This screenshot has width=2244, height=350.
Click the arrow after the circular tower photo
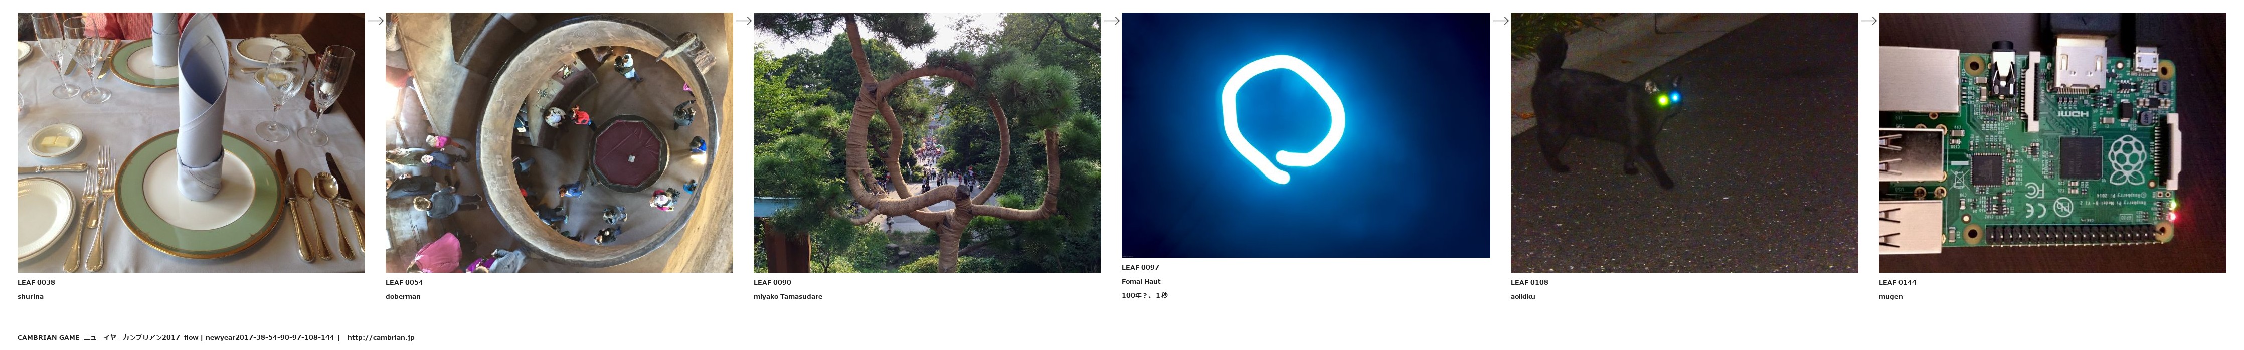coord(743,21)
